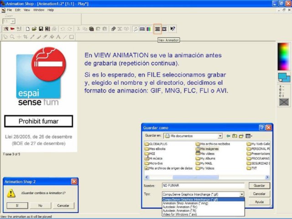Select the Mover crosshair tool
The image size is (292, 219).
tap(19, 37)
